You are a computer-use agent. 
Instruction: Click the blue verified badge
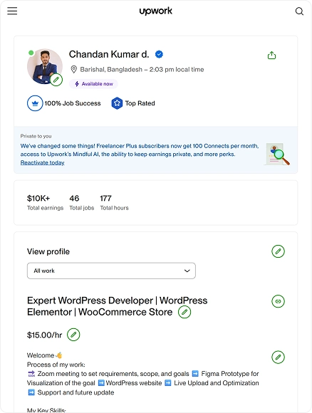[x=159, y=54]
